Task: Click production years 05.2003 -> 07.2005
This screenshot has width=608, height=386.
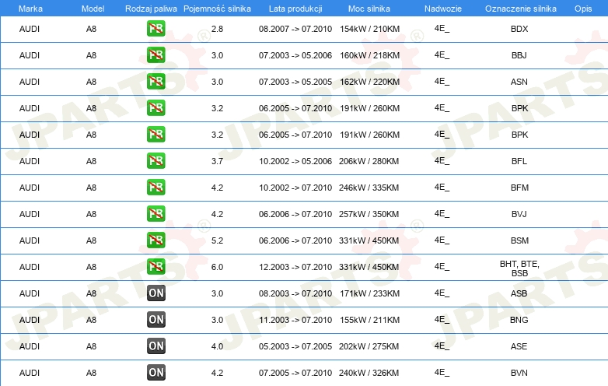Action: point(295,346)
